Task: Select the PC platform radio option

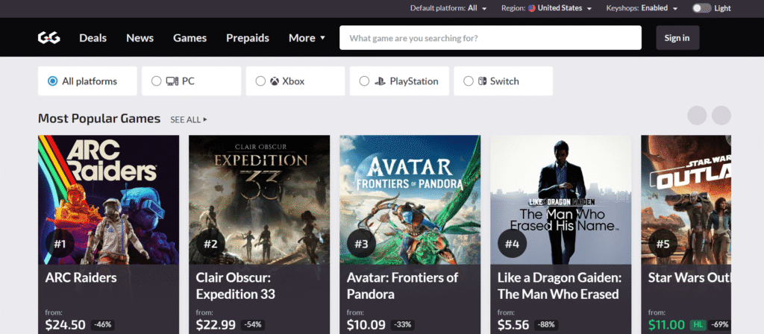Action: point(191,81)
